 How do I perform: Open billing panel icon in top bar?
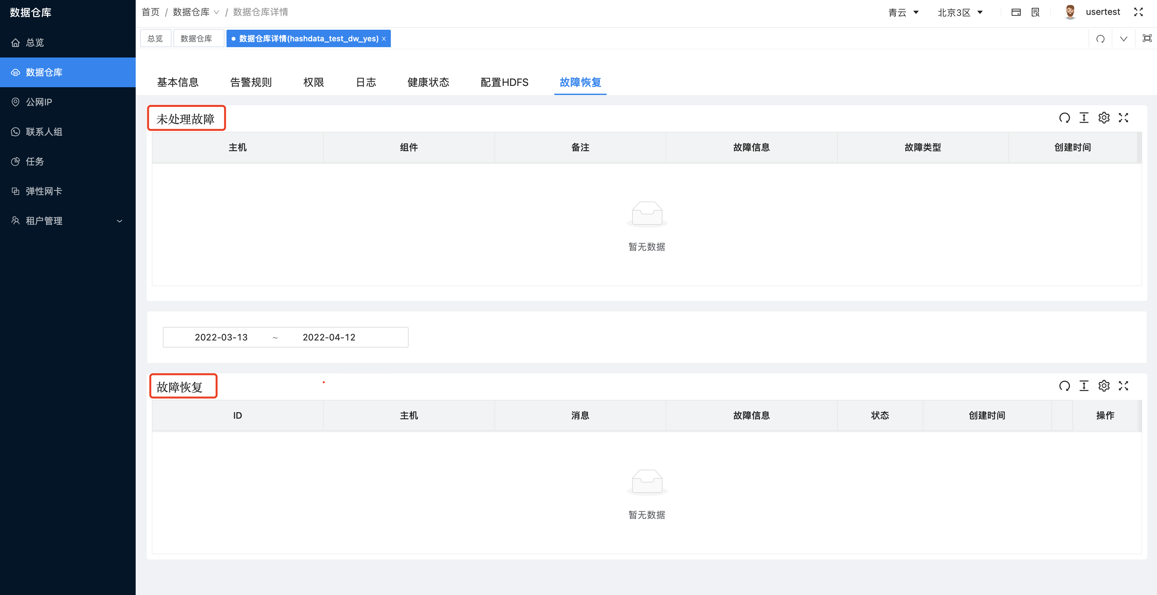point(1016,12)
